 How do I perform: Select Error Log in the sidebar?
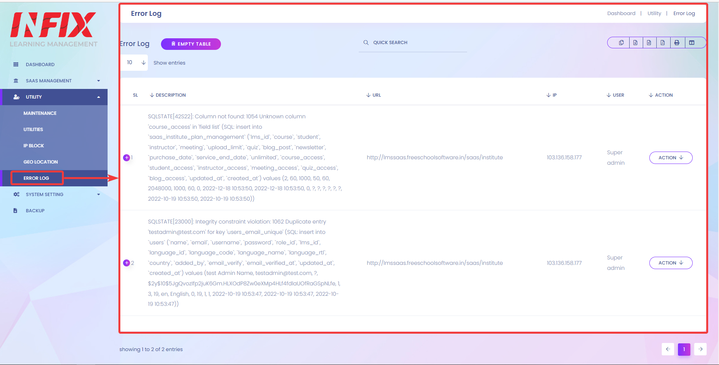coord(36,178)
